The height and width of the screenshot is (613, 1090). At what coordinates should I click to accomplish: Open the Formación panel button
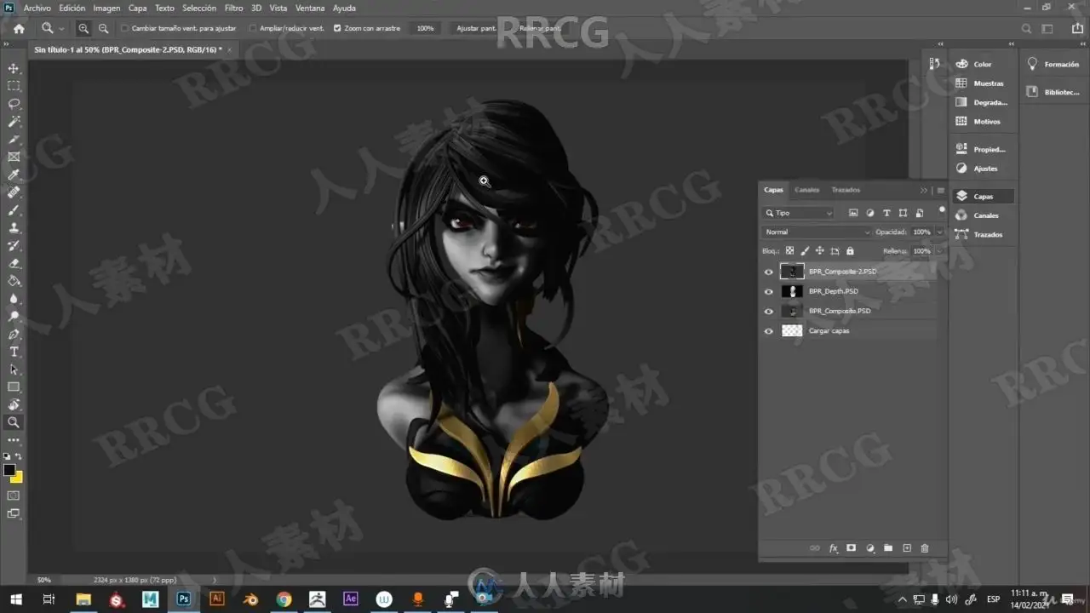[1053, 64]
